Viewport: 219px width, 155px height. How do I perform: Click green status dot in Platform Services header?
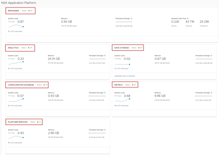[37, 122]
